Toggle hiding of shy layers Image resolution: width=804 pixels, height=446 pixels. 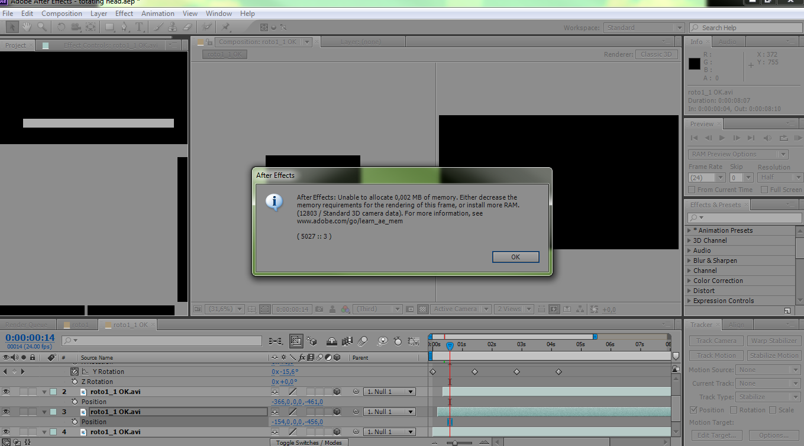[332, 341]
